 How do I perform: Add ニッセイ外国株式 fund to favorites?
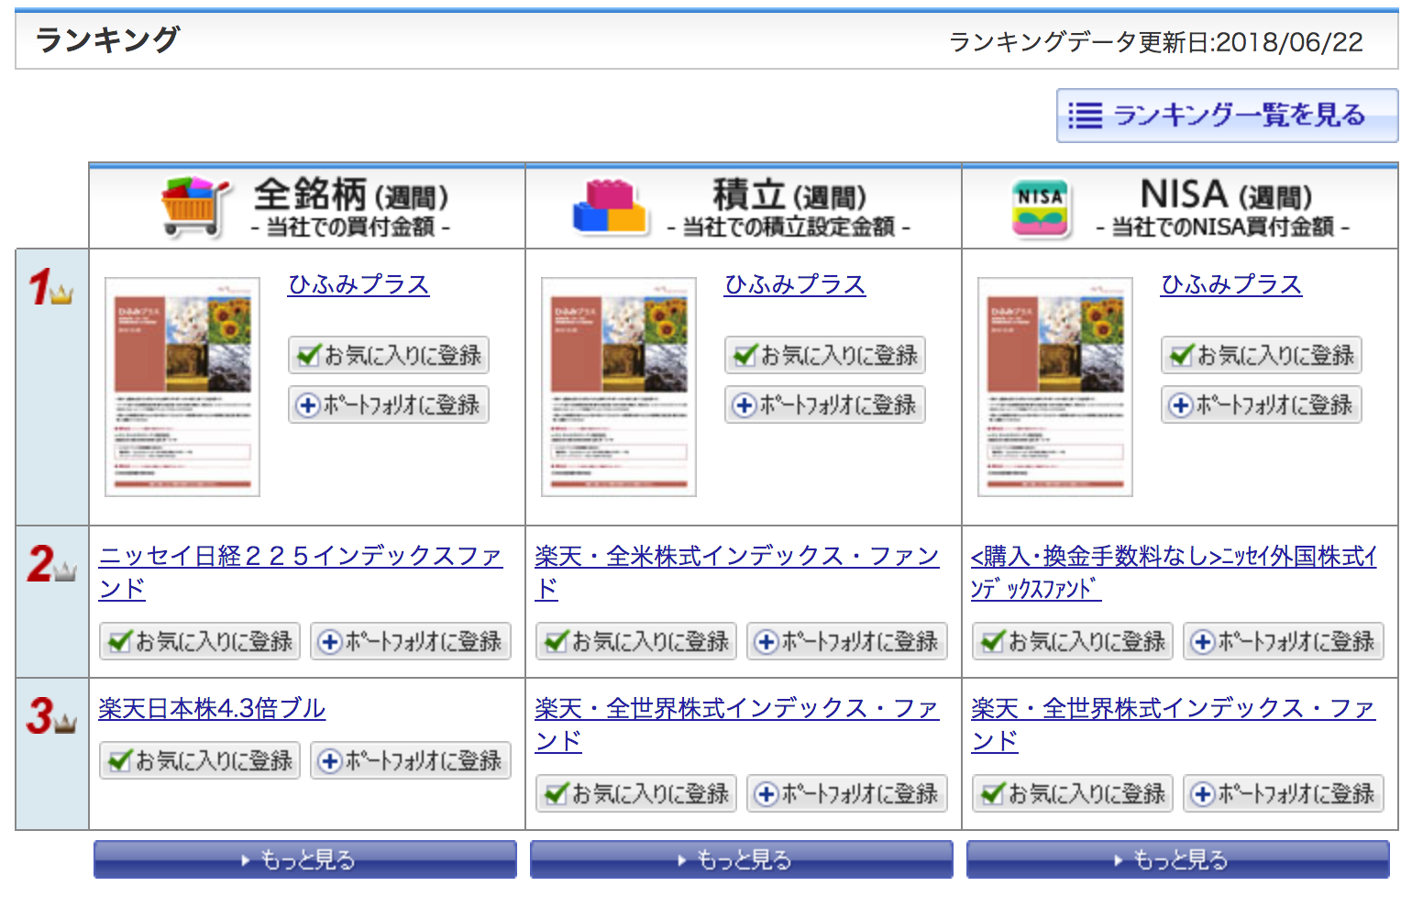[x=1073, y=641]
